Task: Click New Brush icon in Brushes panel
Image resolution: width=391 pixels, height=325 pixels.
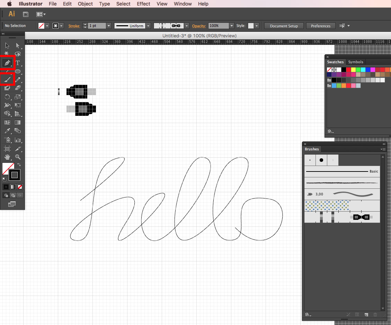Action: 366,315
